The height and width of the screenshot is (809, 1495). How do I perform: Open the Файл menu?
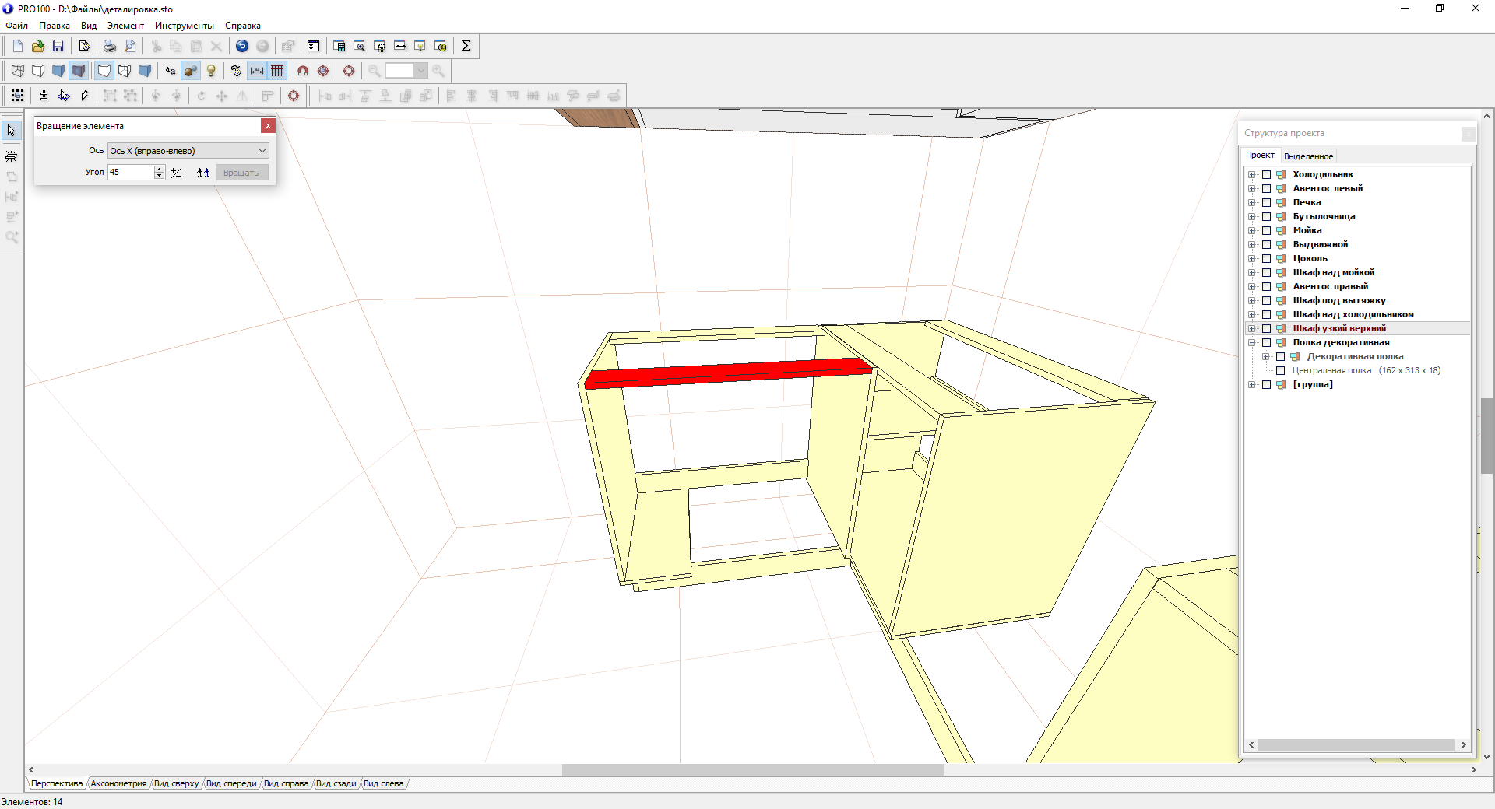coord(16,26)
